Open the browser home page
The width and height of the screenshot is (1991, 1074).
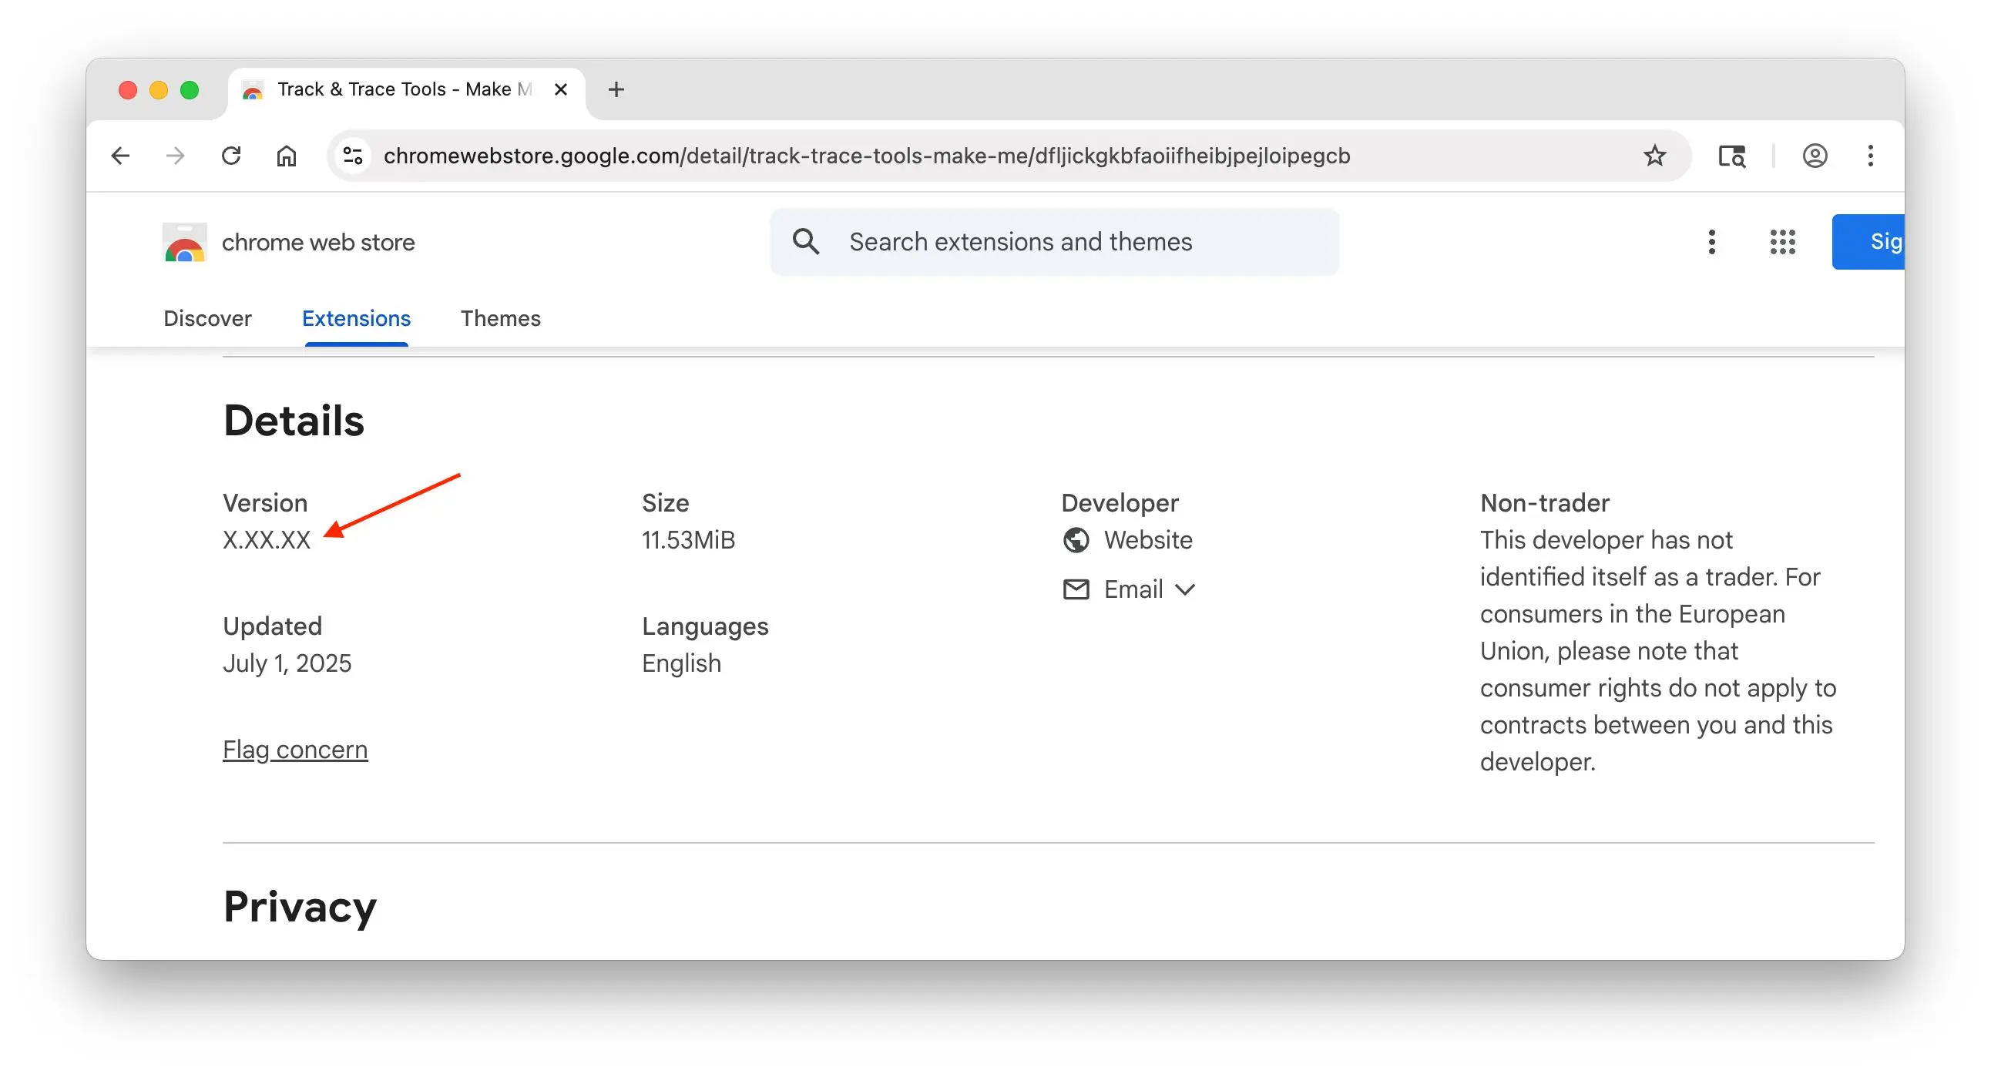point(287,156)
